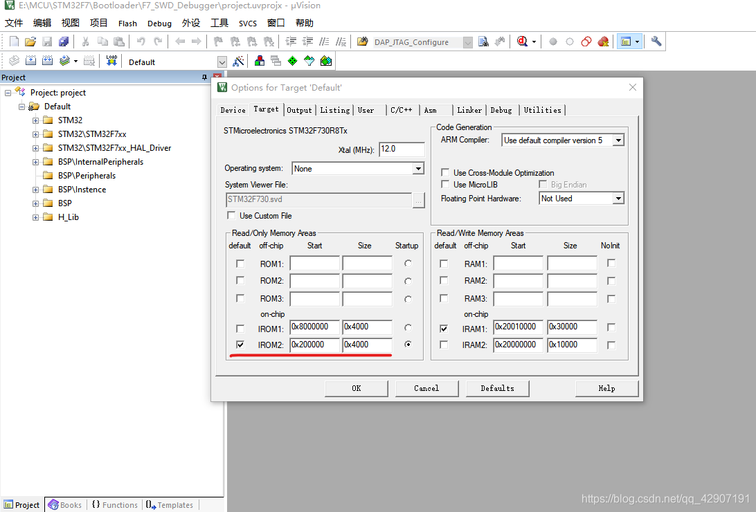This screenshot has width=756, height=512.
Task: Open the Window layout icon
Action: click(x=626, y=42)
